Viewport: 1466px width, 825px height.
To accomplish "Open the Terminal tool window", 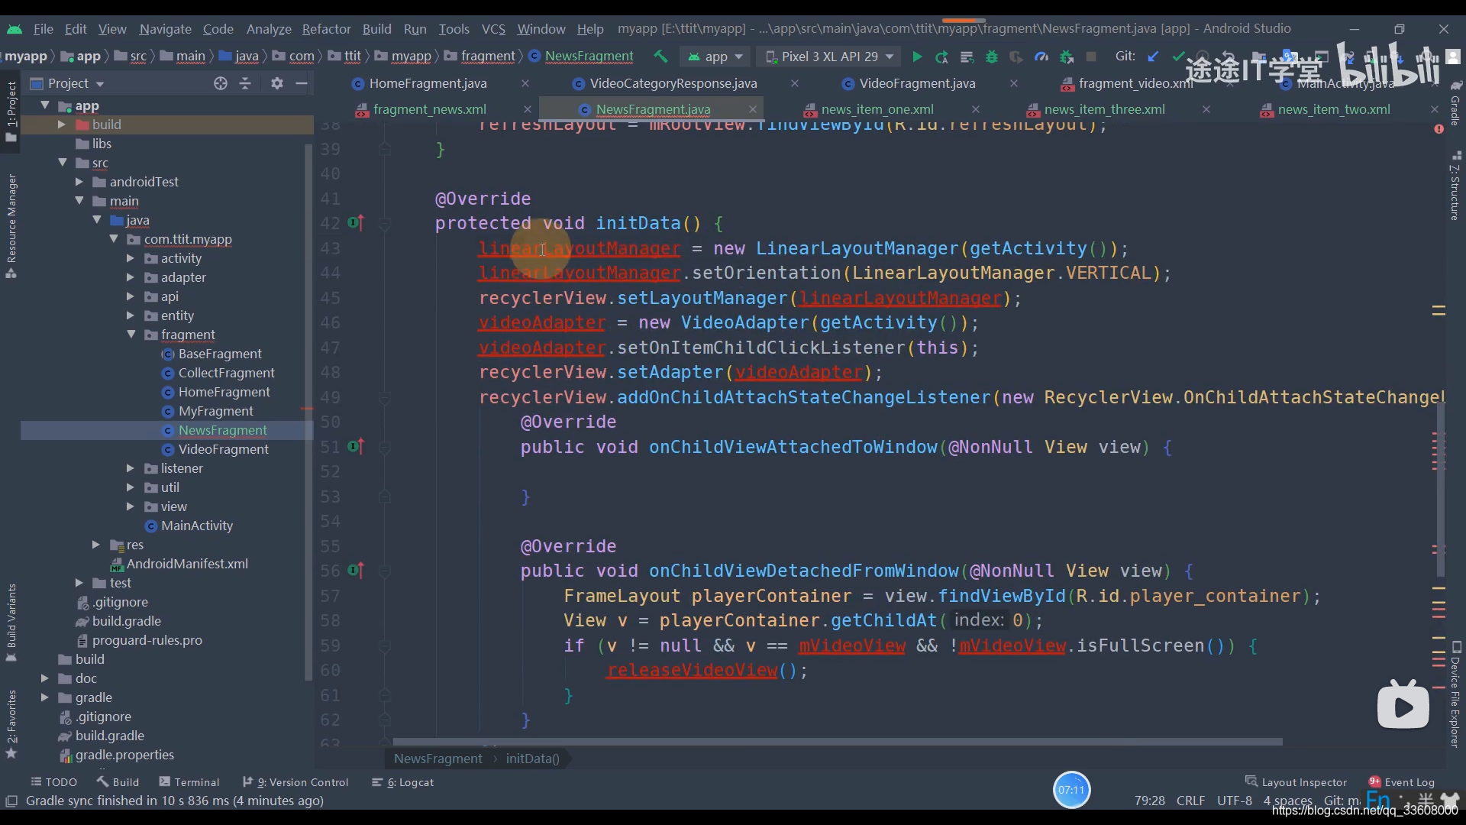I will (189, 782).
